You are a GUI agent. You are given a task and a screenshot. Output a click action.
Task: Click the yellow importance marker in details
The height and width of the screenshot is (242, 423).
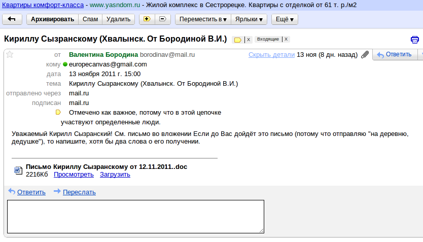(58, 112)
